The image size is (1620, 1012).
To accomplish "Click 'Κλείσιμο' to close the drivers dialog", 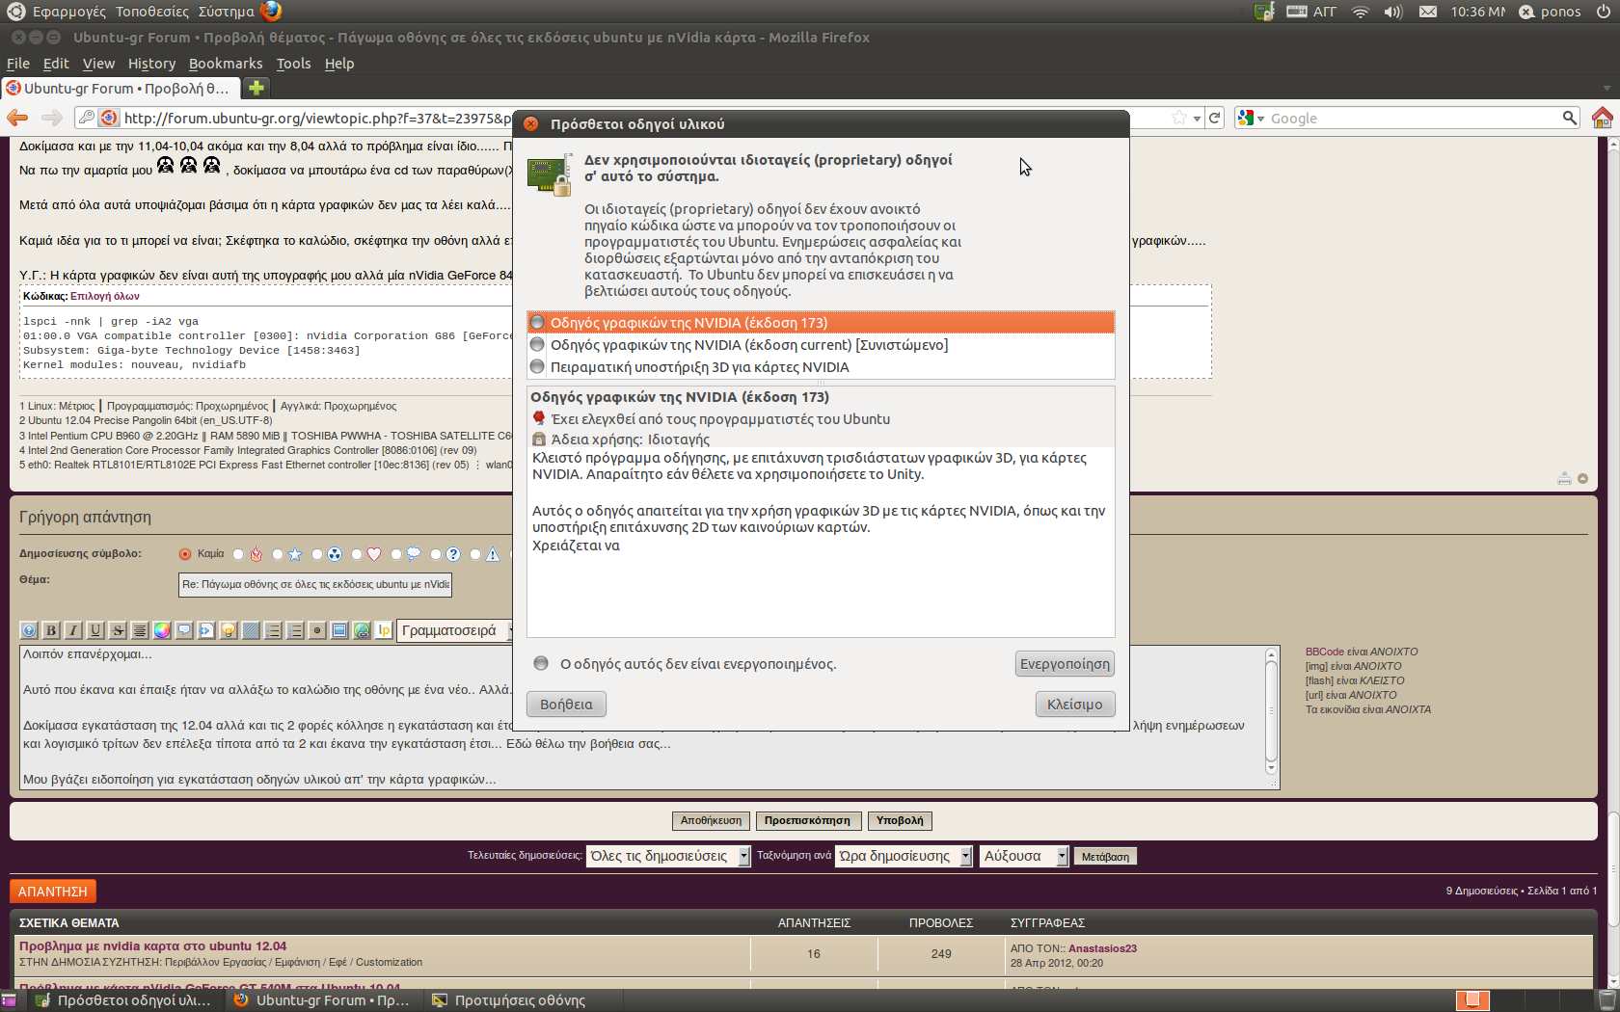I will pyautogui.click(x=1074, y=705).
